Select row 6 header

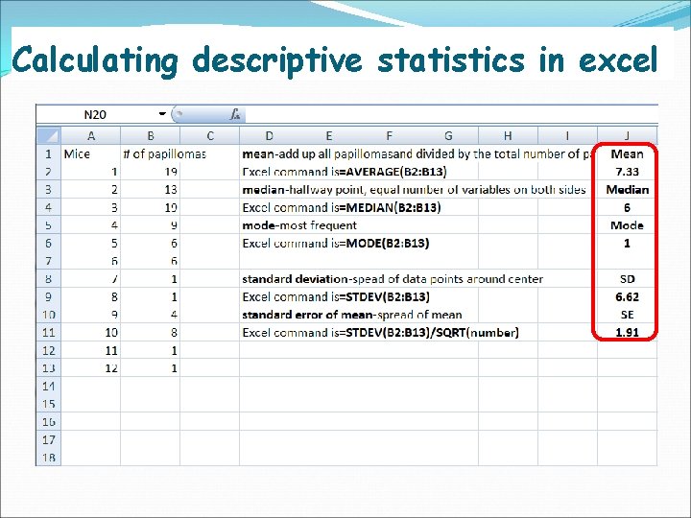49,243
